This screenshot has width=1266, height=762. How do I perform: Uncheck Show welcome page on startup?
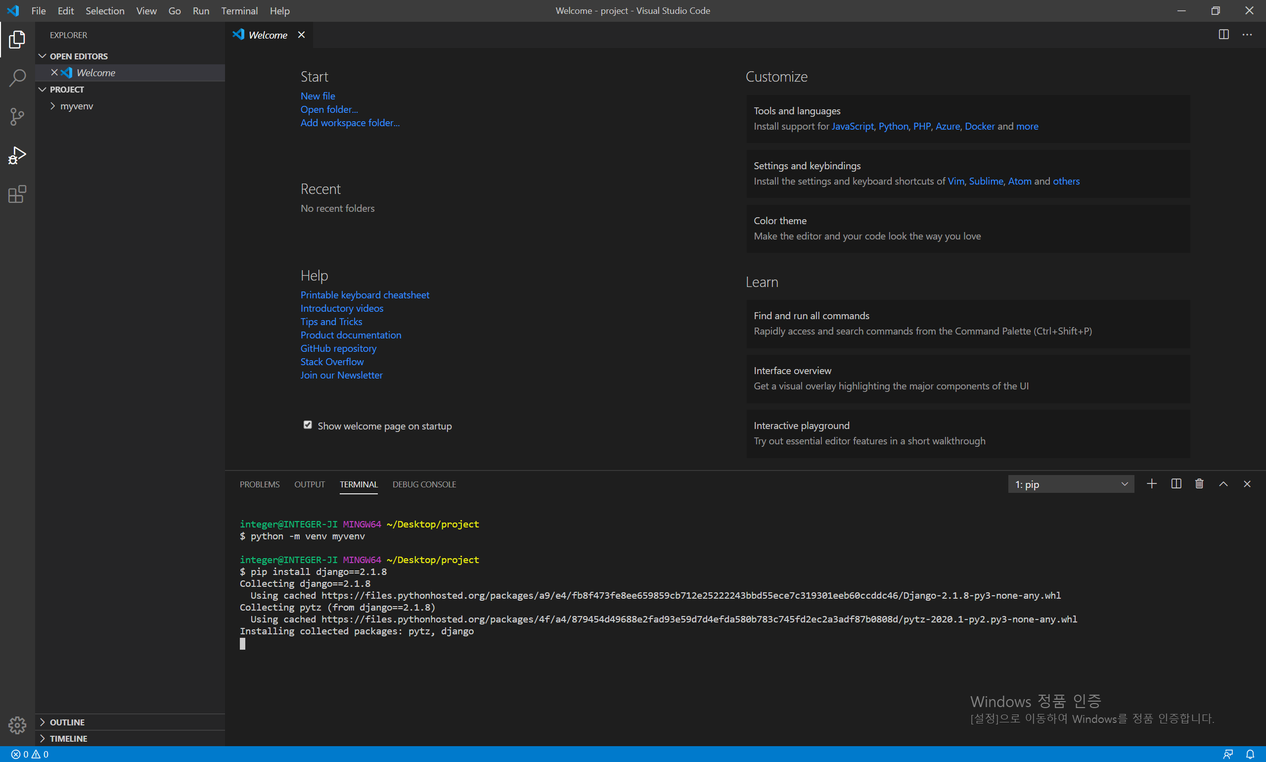coord(308,425)
